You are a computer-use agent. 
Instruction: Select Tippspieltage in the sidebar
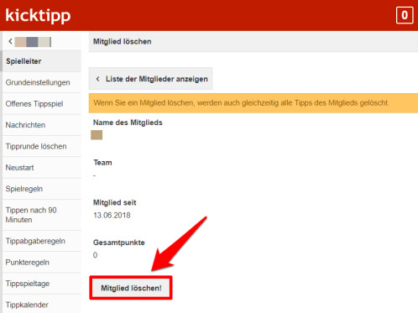(42, 284)
